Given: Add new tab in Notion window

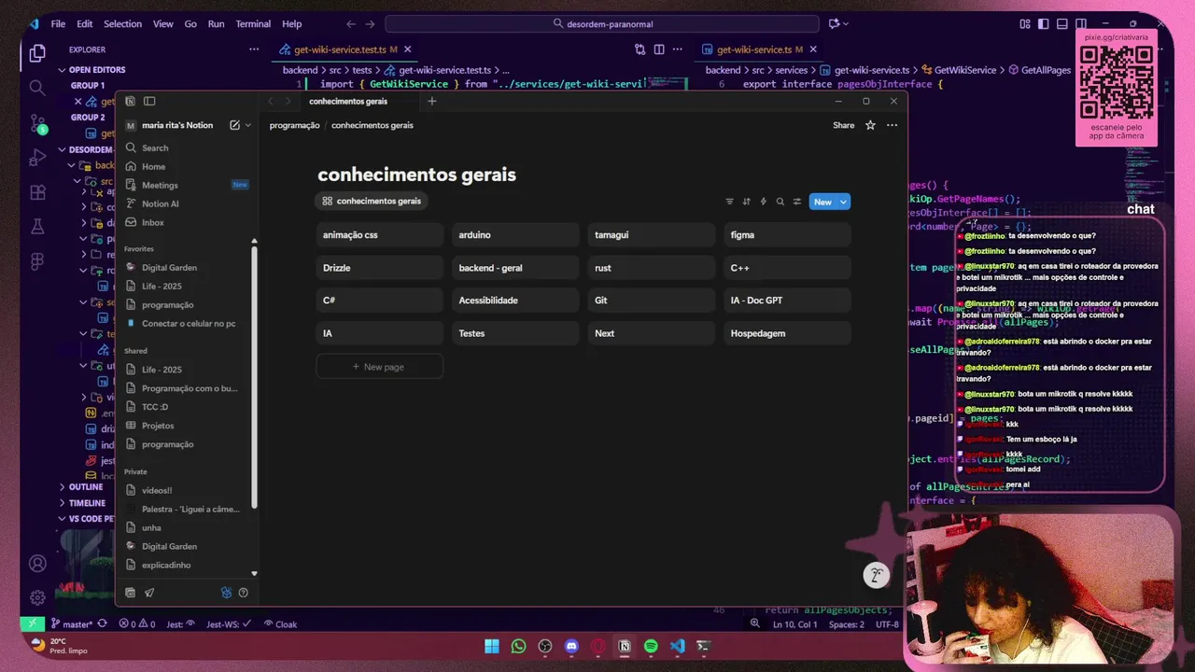Looking at the screenshot, I should [431, 101].
